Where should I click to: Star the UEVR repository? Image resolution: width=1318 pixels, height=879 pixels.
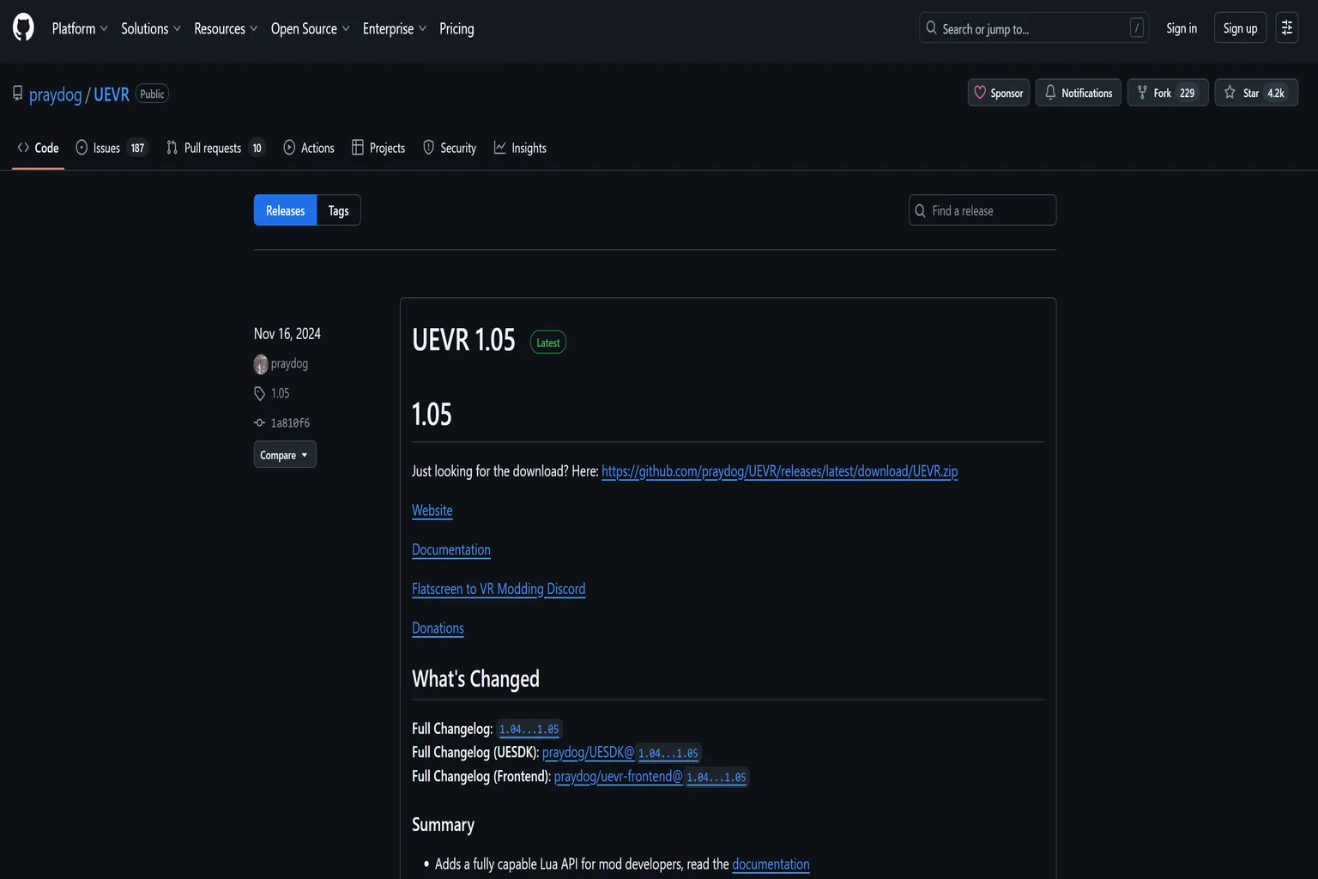click(x=1256, y=93)
